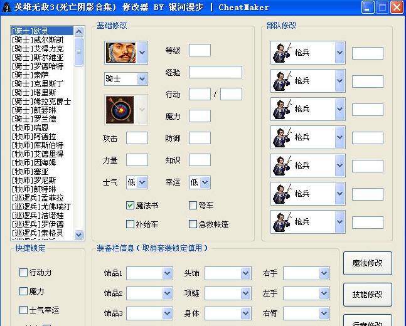This screenshot has width=406, height=326.
Task: Click the 魔法修改 button
Action: tap(368, 263)
